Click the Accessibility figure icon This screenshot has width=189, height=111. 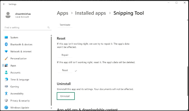point(6,93)
